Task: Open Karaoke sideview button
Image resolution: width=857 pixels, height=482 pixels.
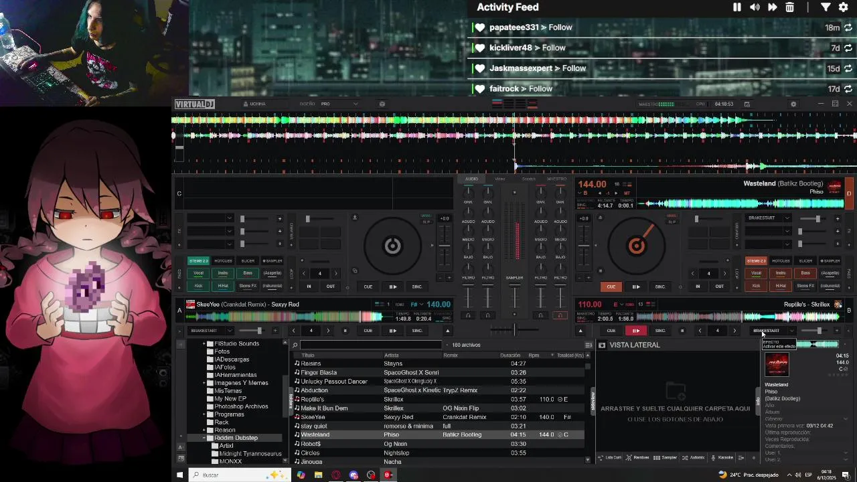Action: pyautogui.click(x=722, y=458)
